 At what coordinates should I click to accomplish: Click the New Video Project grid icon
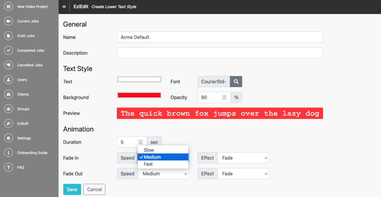(x=9, y=7)
